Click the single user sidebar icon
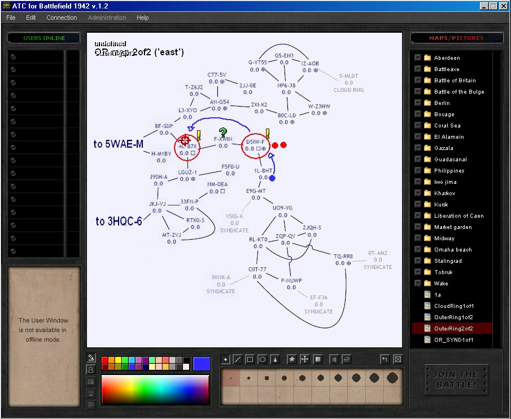511x419 pixels. click(91, 369)
